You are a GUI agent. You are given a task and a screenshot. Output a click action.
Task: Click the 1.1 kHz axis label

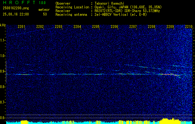(2, 40)
